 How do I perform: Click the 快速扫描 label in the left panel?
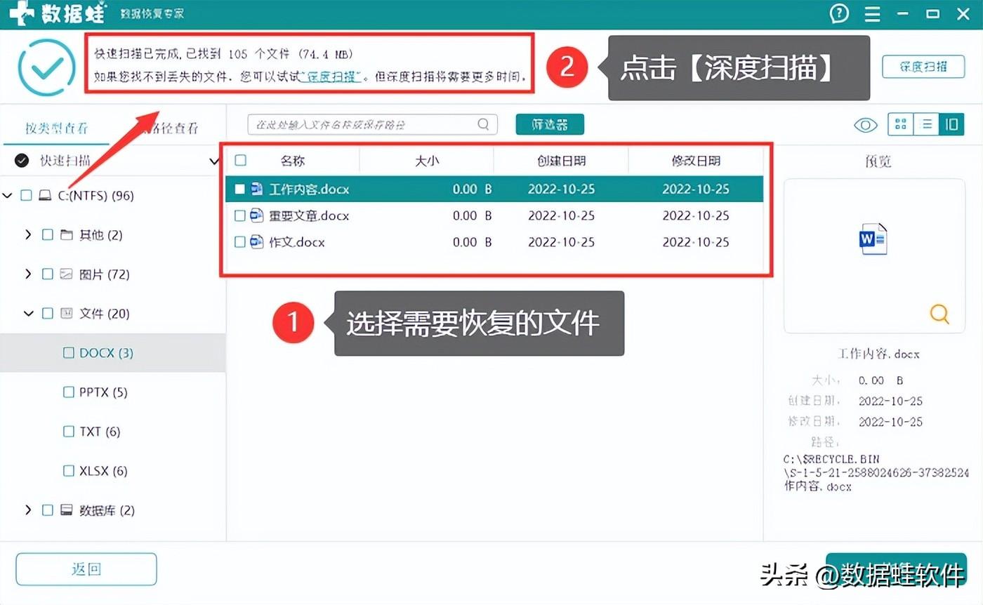[x=65, y=161]
